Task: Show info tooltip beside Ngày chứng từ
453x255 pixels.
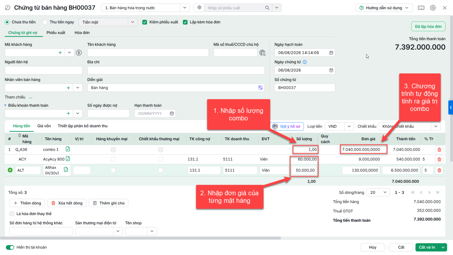Action: (305, 62)
